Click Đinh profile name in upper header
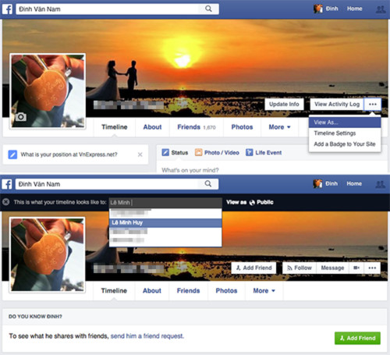 click(x=332, y=9)
